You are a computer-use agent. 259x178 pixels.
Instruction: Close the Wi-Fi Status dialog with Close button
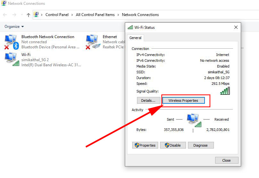226,160
